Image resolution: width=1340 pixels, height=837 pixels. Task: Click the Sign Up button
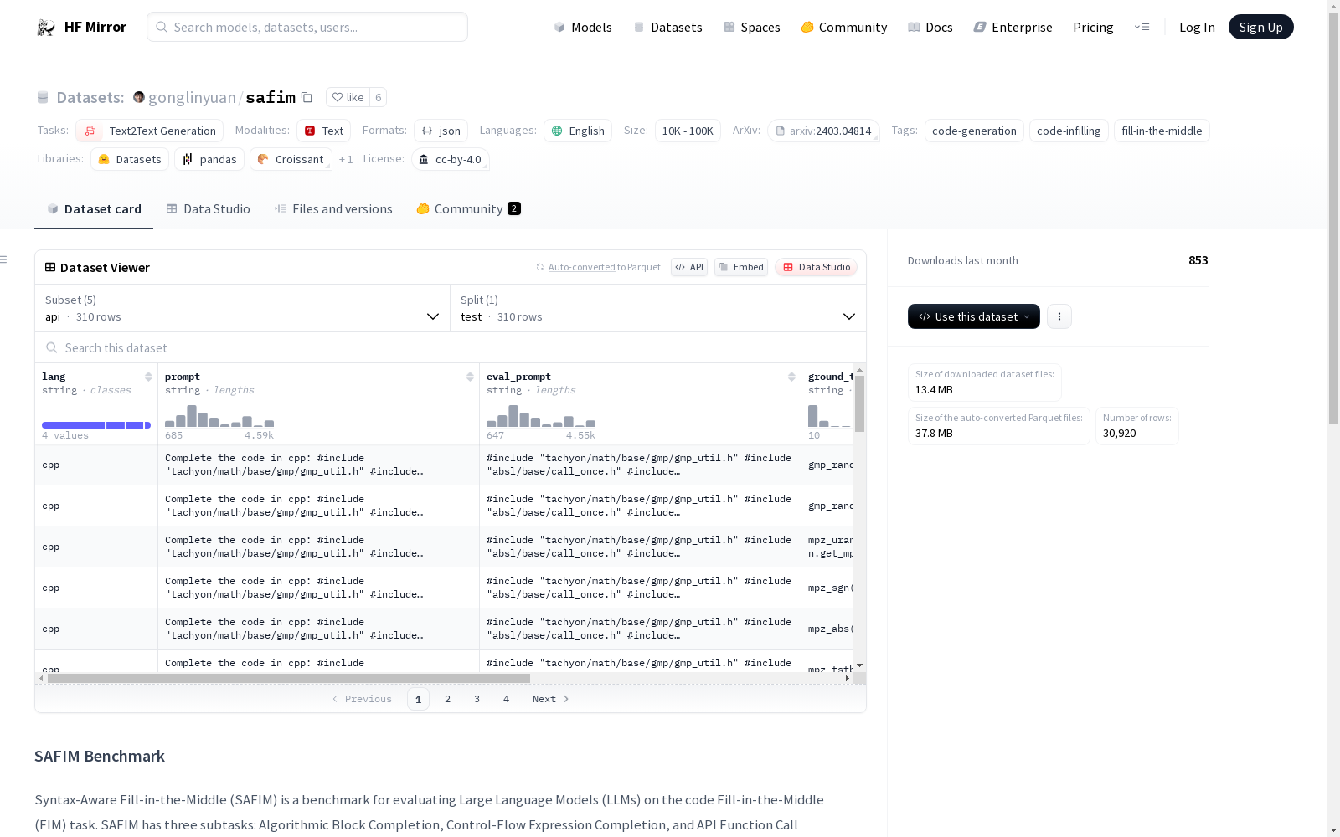[x=1261, y=27]
